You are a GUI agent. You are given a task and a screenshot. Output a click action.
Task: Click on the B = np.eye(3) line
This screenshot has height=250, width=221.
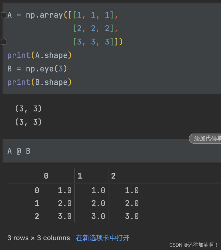point(37,69)
